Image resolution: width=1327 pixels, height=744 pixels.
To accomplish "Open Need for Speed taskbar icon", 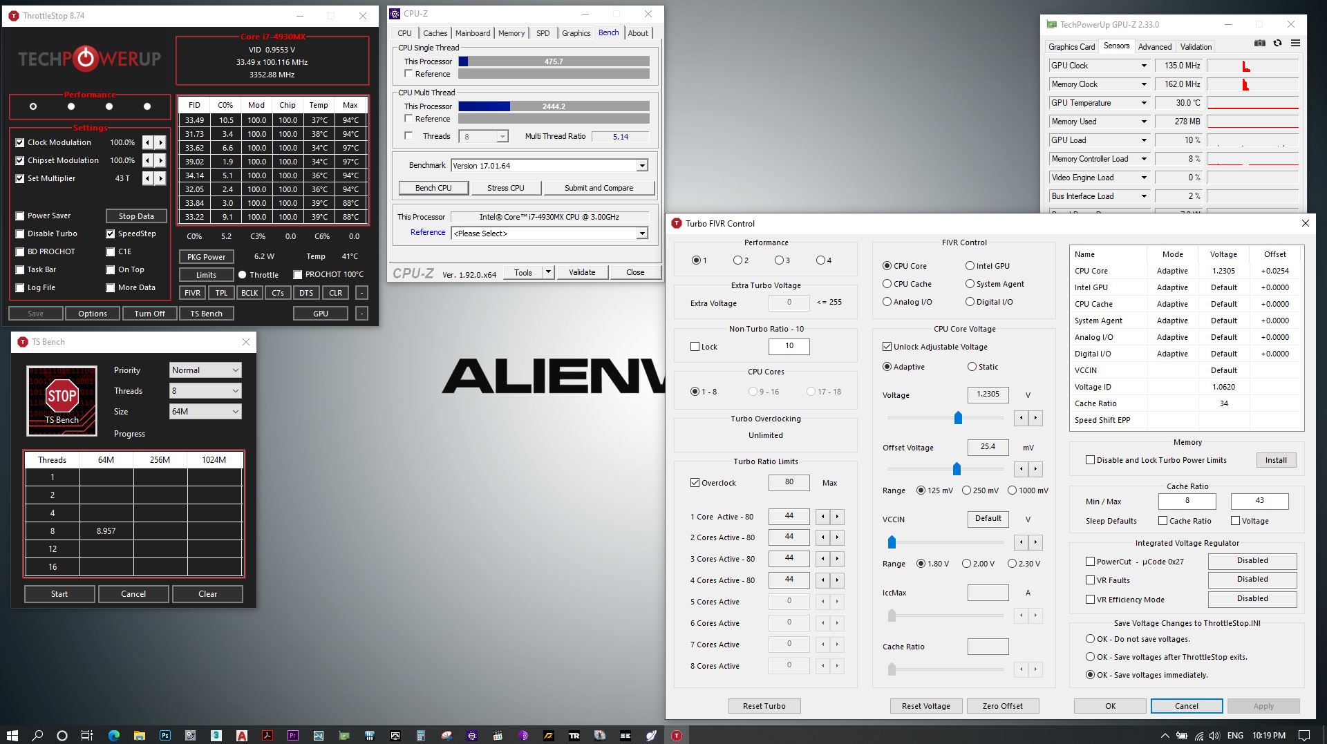I will click(x=549, y=735).
